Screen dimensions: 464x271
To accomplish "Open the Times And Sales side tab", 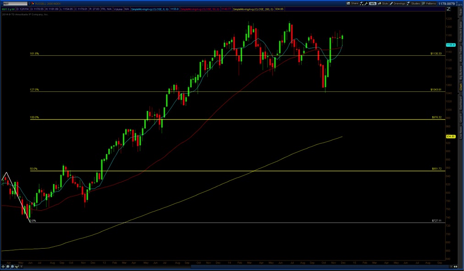I will 460,32.
